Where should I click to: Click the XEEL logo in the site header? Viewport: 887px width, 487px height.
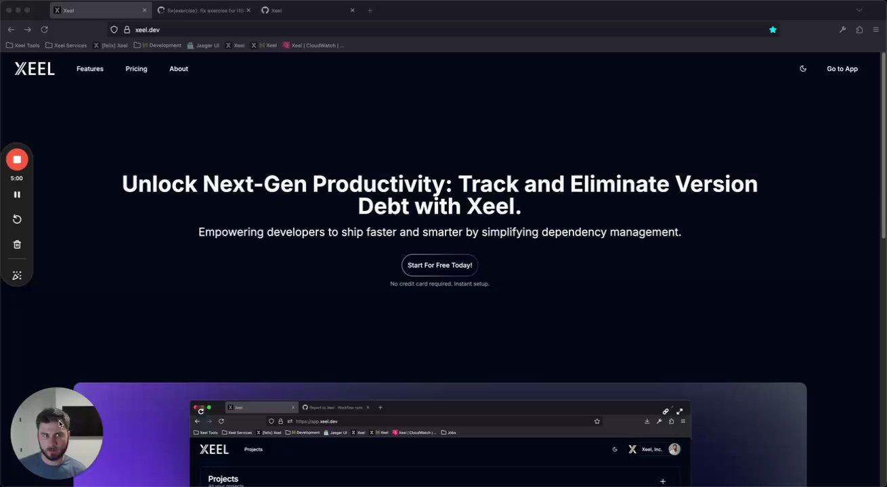(x=35, y=69)
